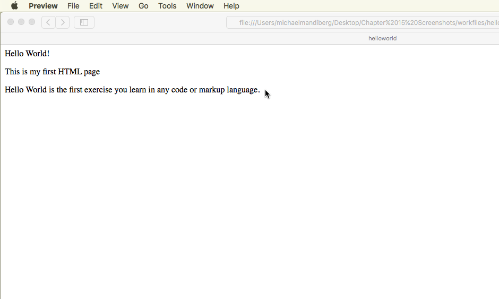Image resolution: width=499 pixels, height=299 pixels.
Task: Click the "This is my first HTML page" paragraph
Action: point(52,72)
